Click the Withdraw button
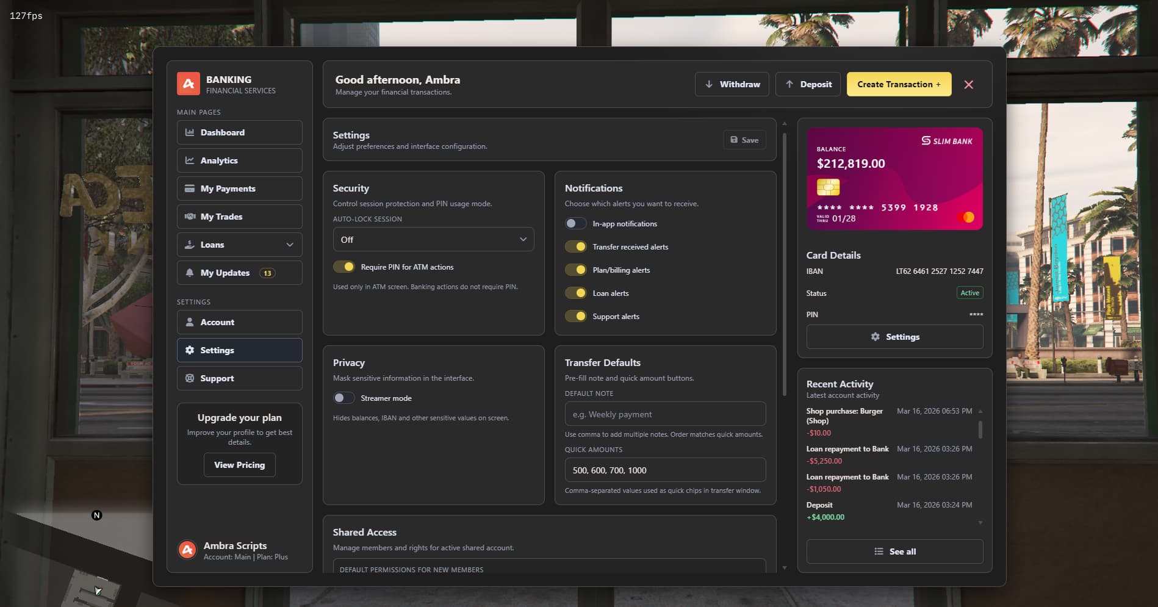Image resolution: width=1158 pixels, height=607 pixels. coord(732,84)
